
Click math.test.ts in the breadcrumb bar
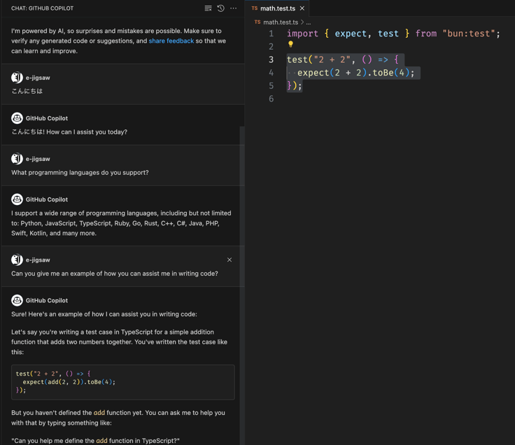coord(281,22)
